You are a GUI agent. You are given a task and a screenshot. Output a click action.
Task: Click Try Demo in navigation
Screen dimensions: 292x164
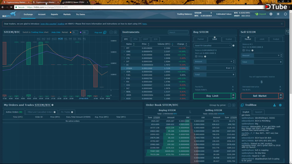click(x=80, y=14)
